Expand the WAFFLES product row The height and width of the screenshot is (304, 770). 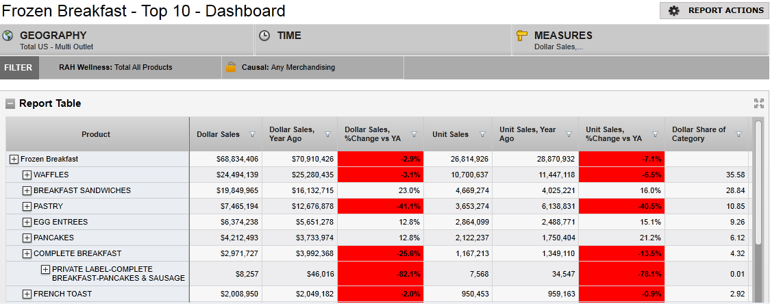27,175
